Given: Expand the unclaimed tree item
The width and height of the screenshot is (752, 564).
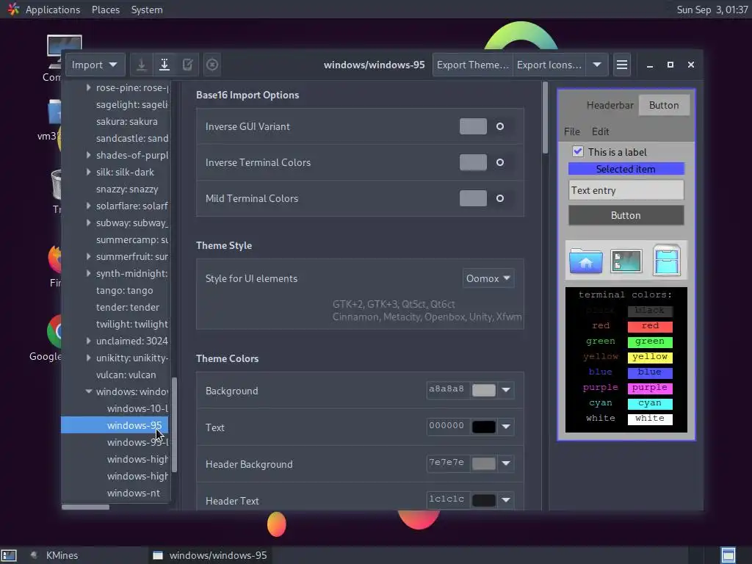Looking at the screenshot, I should [x=88, y=341].
